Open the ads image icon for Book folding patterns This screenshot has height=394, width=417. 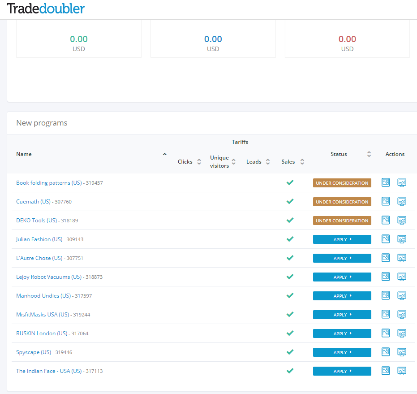386,182
